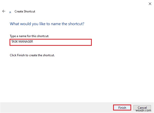
Task: Click the 'Click Finish to create the shortcut.' text
Action: click(x=32, y=55)
